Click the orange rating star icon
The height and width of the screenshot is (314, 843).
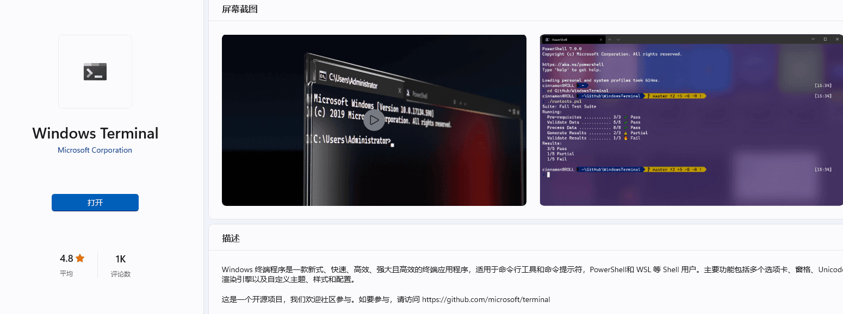pos(80,259)
